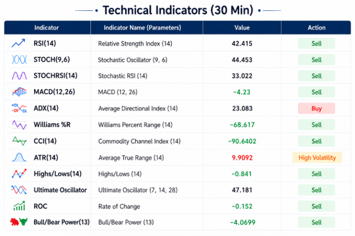Click the Indicator Name (Parameters) column header
The image size is (355, 236).
pos(142,28)
